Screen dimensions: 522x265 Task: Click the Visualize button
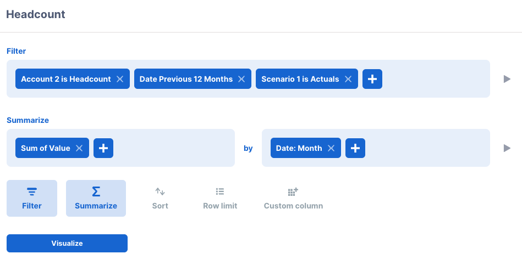point(67,244)
